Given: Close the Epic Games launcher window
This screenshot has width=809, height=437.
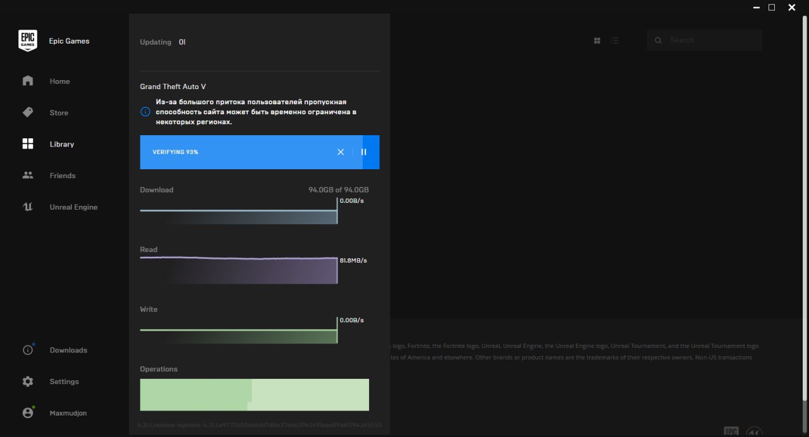Looking at the screenshot, I should coord(792,8).
